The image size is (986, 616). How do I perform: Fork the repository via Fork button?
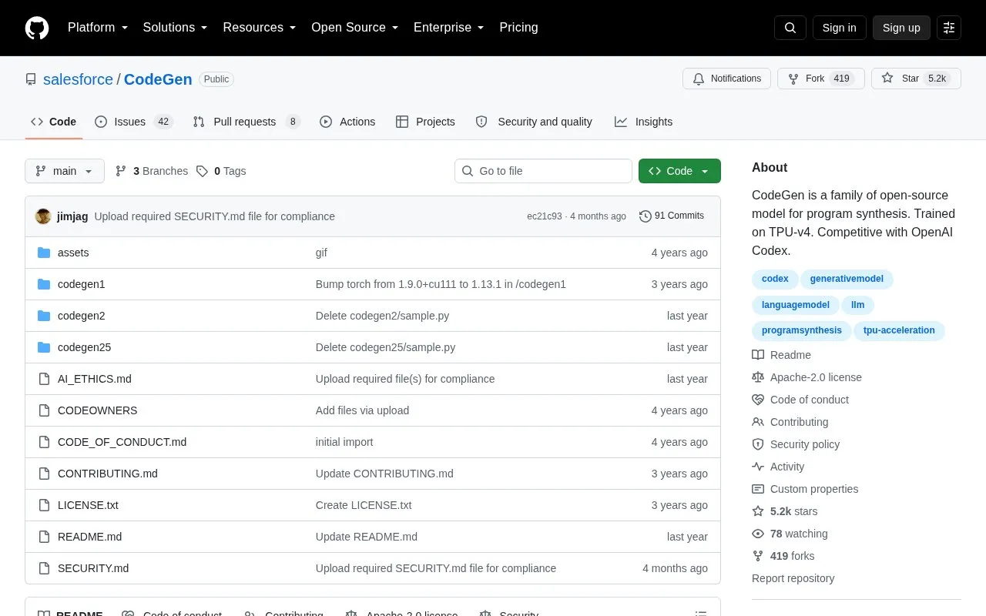(821, 79)
